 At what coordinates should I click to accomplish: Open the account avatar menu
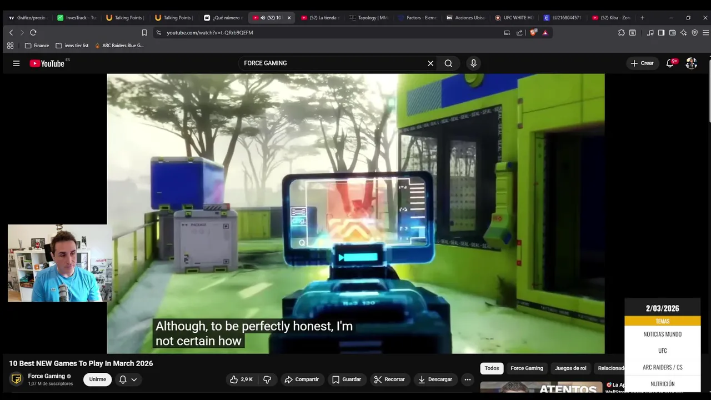tap(692, 63)
